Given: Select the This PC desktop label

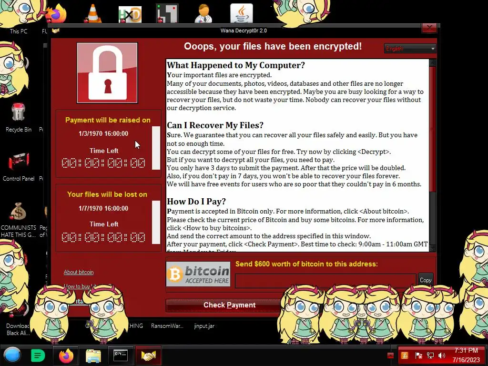Looking at the screenshot, I should point(19,31).
